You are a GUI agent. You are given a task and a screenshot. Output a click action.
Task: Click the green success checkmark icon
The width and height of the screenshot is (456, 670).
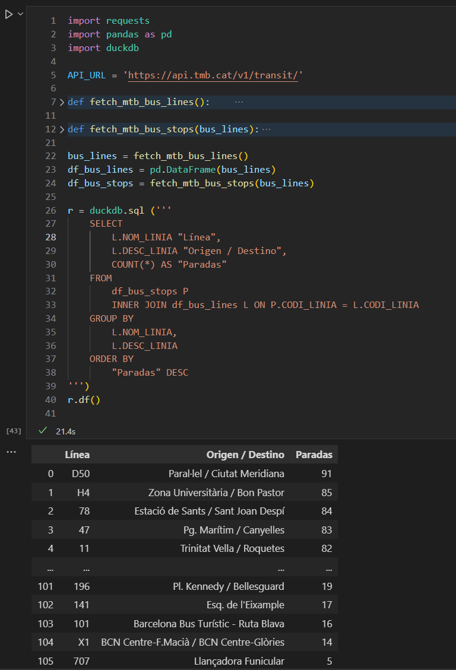point(42,431)
